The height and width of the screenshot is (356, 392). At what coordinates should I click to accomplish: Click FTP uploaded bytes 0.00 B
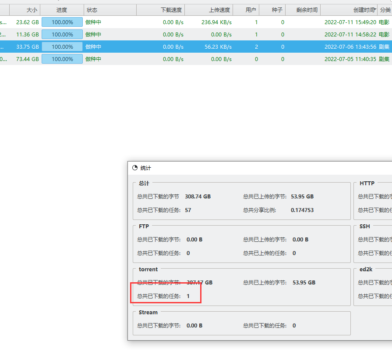point(300,240)
